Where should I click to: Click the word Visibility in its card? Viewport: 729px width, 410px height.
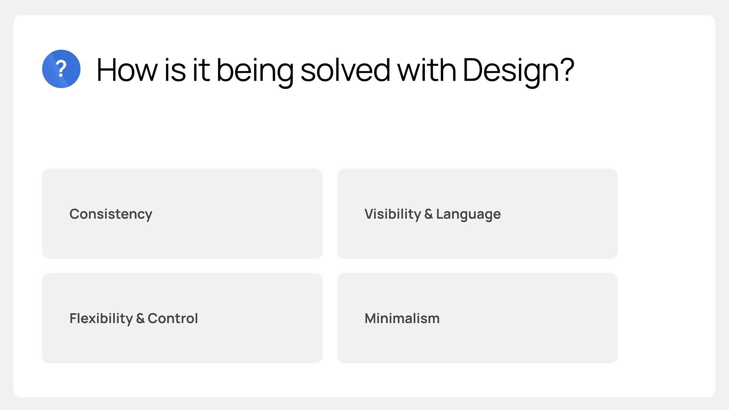[393, 214]
